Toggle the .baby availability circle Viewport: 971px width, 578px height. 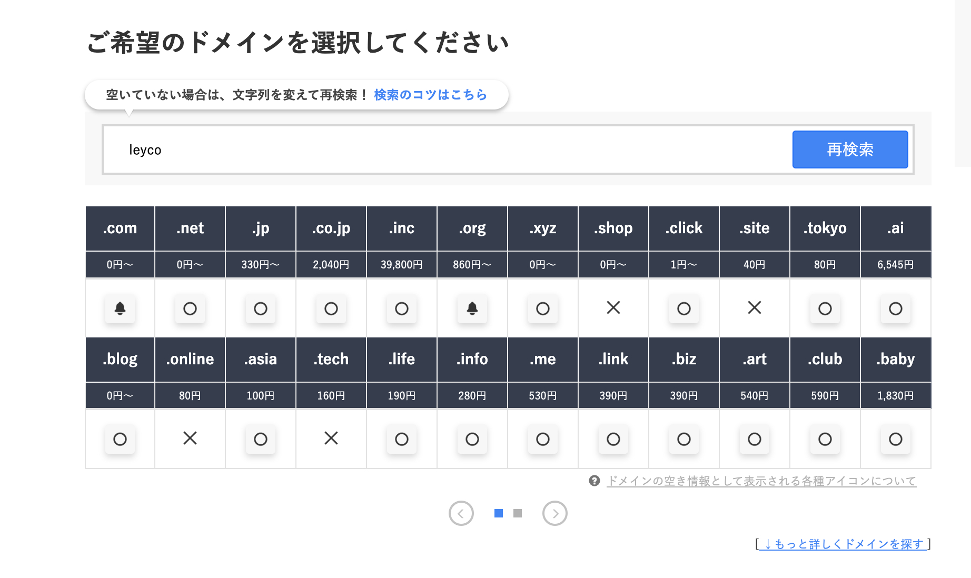coord(896,439)
